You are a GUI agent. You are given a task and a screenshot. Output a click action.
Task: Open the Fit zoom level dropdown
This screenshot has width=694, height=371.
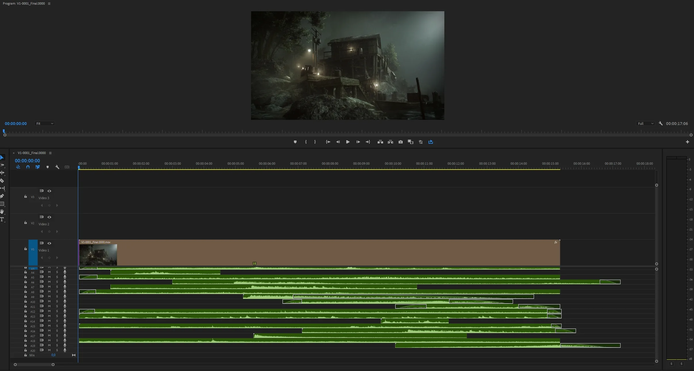pos(44,124)
